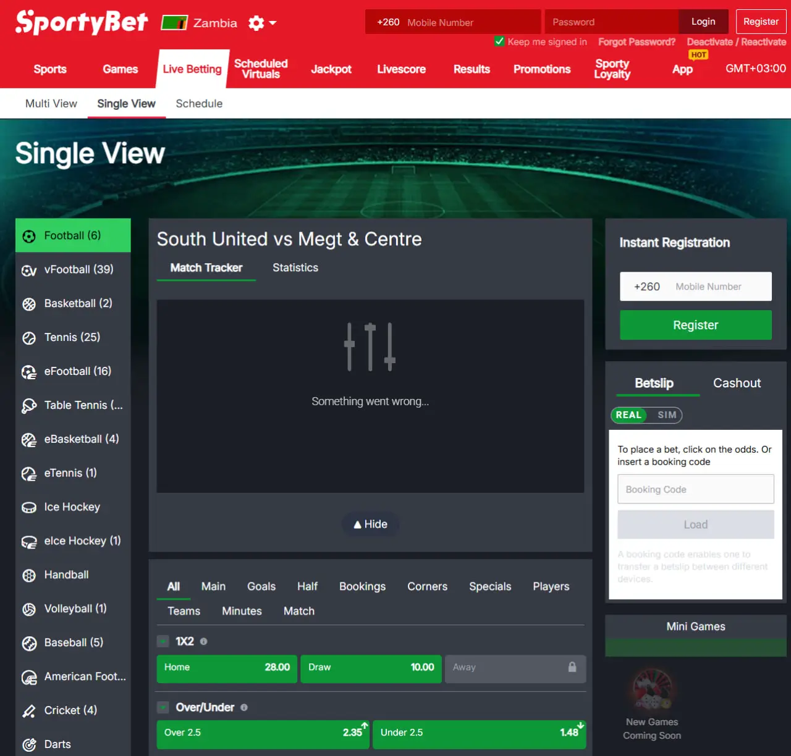The width and height of the screenshot is (791, 756).
Task: Toggle Keep me signed in checkbox
Action: (x=499, y=41)
